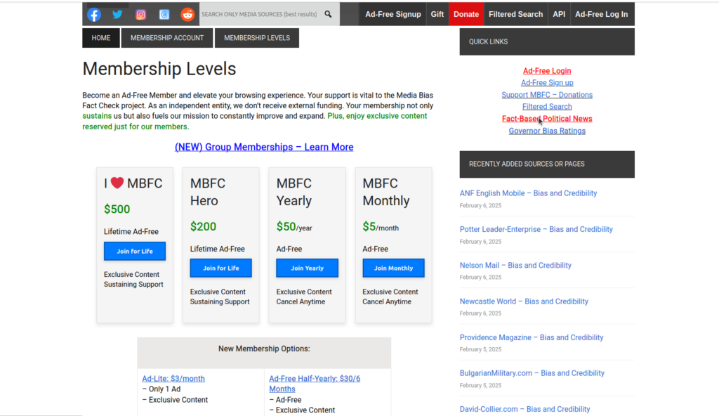Open the Facebook social icon

pos(94,14)
